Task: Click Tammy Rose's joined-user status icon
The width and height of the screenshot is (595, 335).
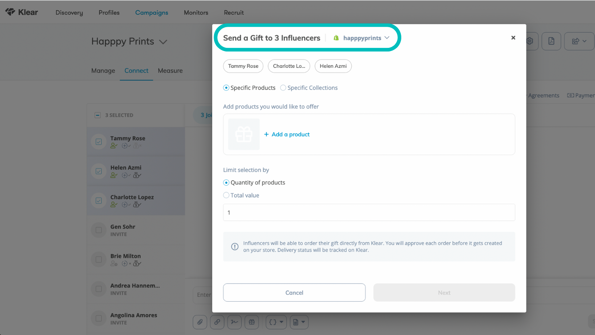Action: 114,146
